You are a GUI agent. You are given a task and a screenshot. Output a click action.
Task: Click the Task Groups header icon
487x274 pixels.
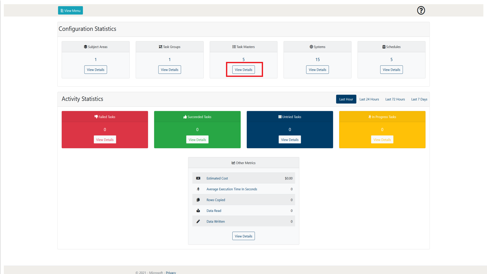pos(160,47)
